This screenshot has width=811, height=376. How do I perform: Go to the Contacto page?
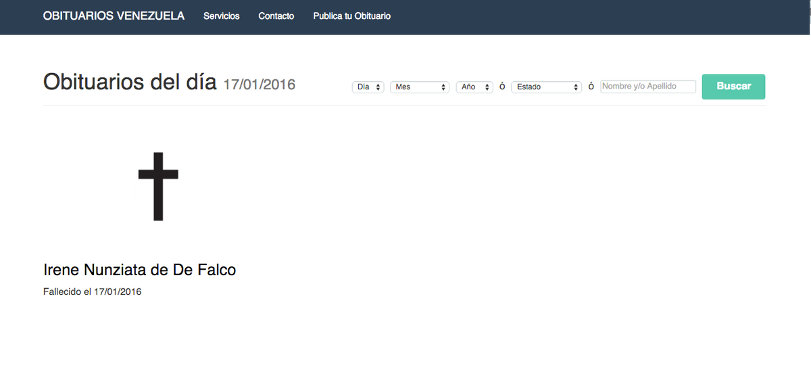[276, 16]
